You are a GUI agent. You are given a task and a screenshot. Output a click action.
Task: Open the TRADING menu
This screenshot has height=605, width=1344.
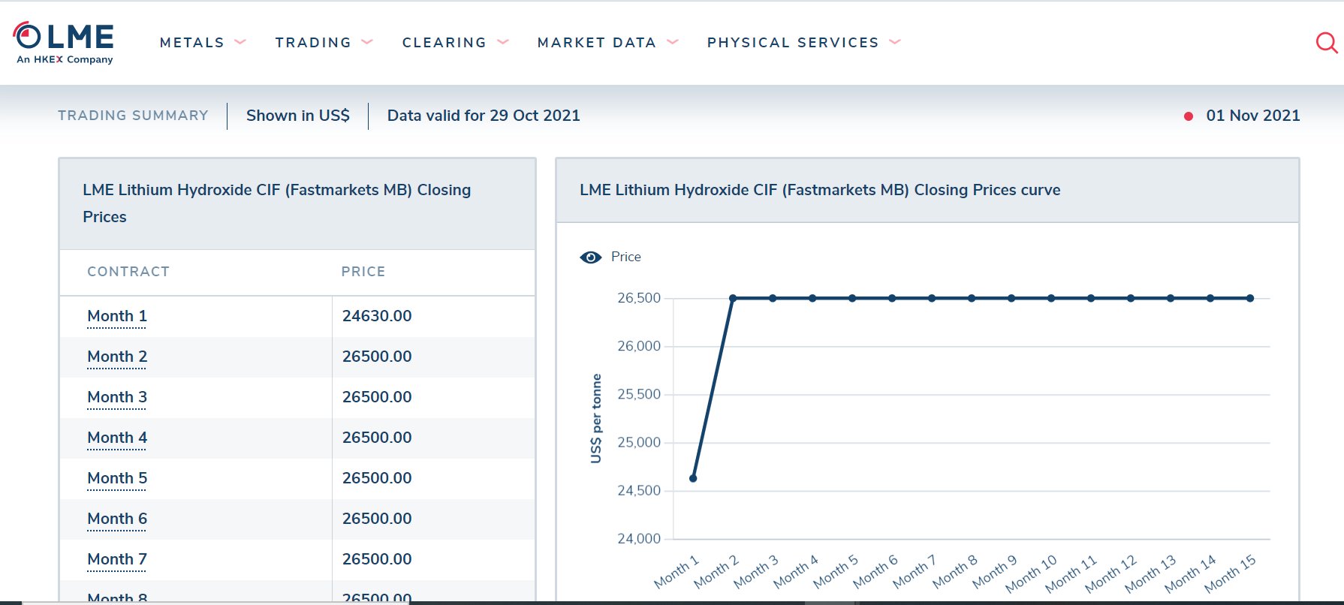point(313,43)
